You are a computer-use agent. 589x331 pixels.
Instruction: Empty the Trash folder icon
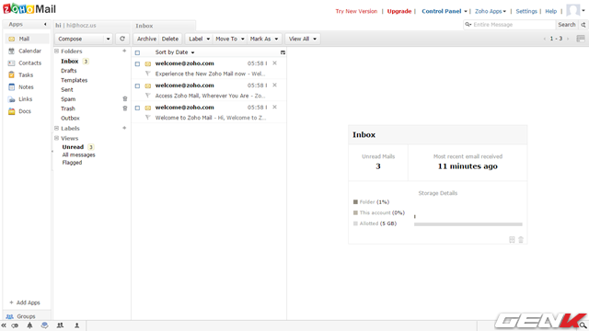coord(125,108)
